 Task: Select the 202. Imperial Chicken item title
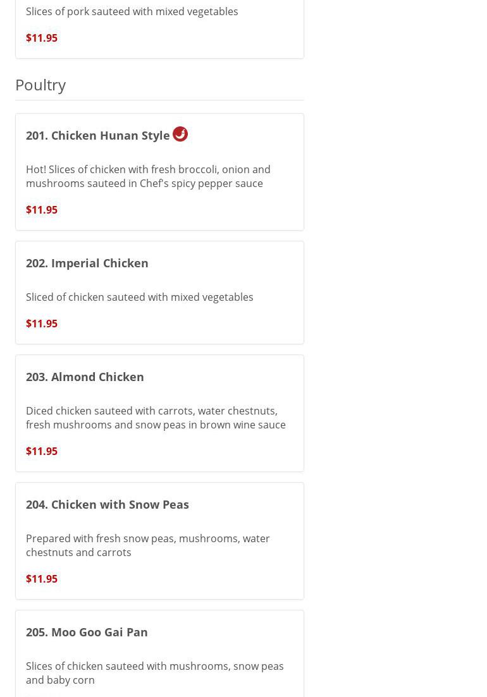[x=87, y=263]
